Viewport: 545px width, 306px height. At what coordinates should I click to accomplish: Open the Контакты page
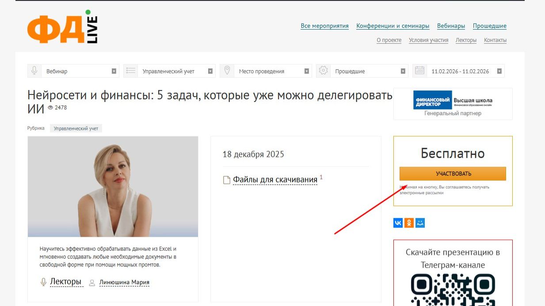coord(495,40)
